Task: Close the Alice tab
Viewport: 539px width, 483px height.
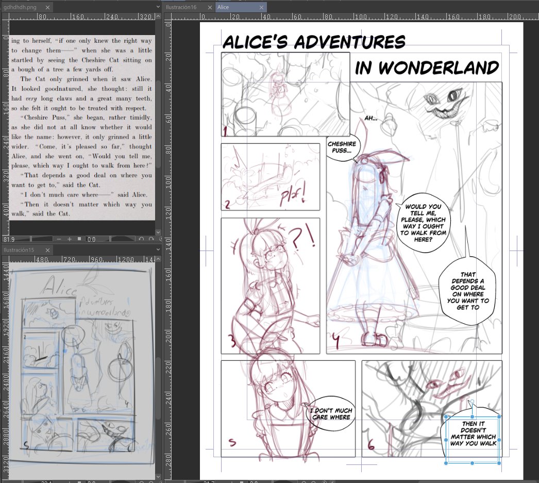Action: pos(261,7)
